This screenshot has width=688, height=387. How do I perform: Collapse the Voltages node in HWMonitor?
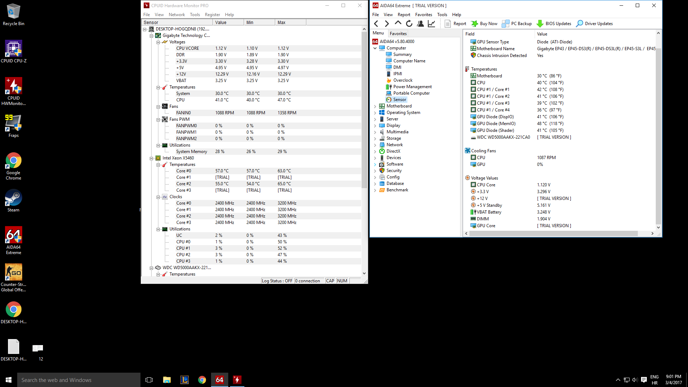pyautogui.click(x=158, y=42)
